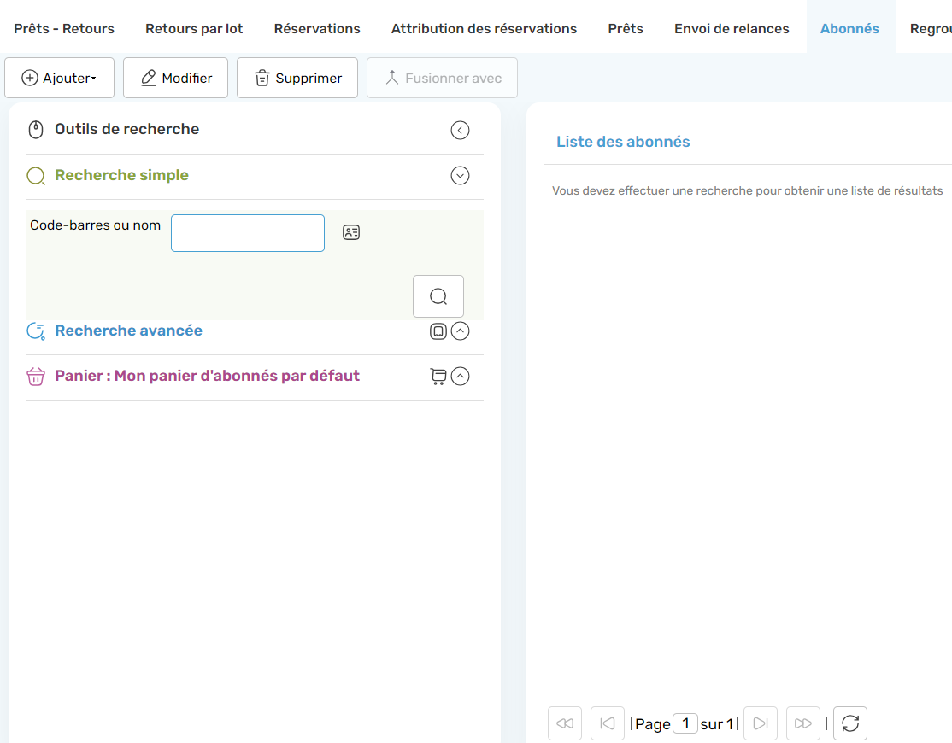The image size is (952, 743).
Task: Click the page number box in pagination
Action: click(x=685, y=723)
